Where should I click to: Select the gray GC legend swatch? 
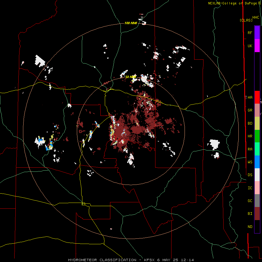[257, 201]
